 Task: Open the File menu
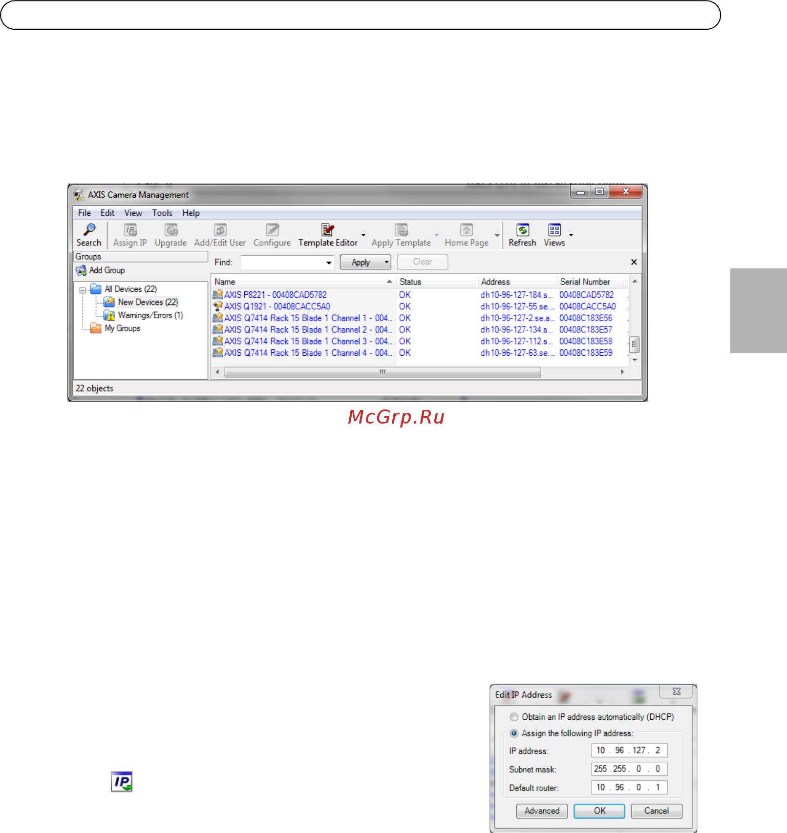click(85, 213)
